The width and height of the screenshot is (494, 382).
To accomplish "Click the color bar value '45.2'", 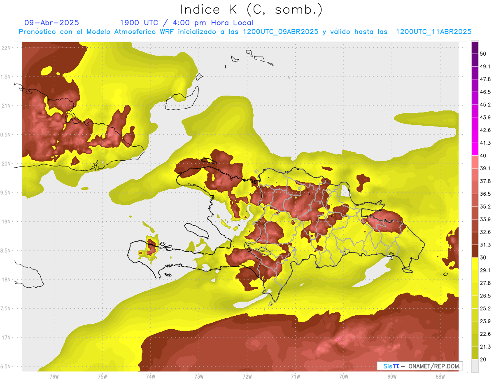I will [x=485, y=105].
